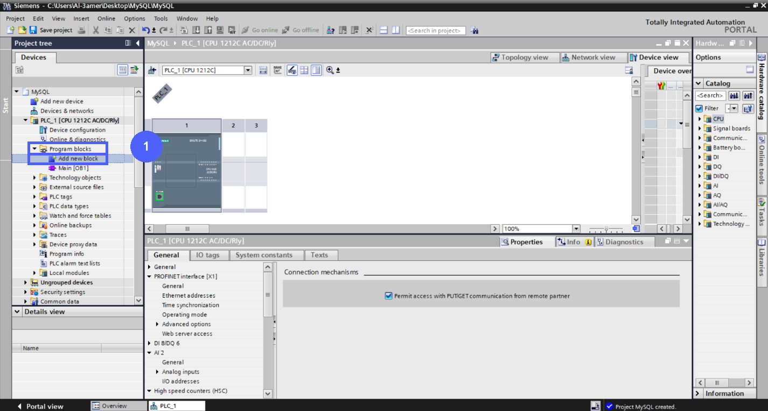Click the Undo arrow icon in the toolbar

pyautogui.click(x=145, y=30)
